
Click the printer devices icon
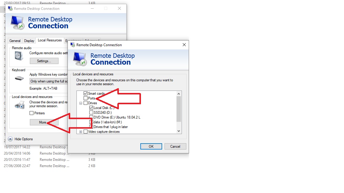[19, 105]
